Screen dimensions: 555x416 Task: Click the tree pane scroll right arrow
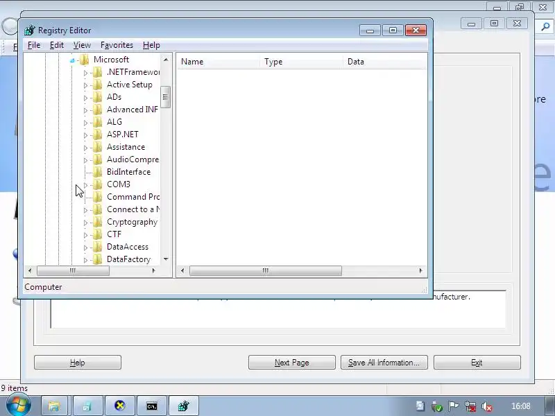[x=153, y=270]
